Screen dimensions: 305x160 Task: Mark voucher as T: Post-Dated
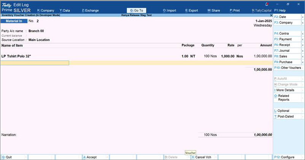(288, 116)
